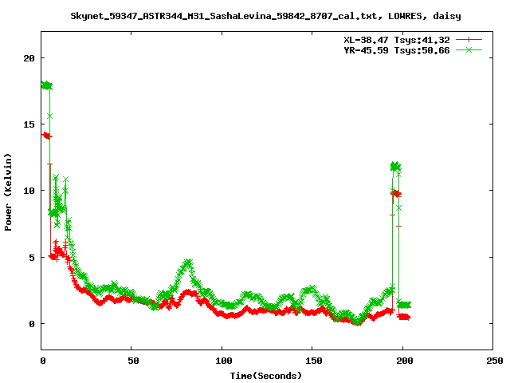
Task: Click the x-axis tick label '50'
Action: [133, 361]
